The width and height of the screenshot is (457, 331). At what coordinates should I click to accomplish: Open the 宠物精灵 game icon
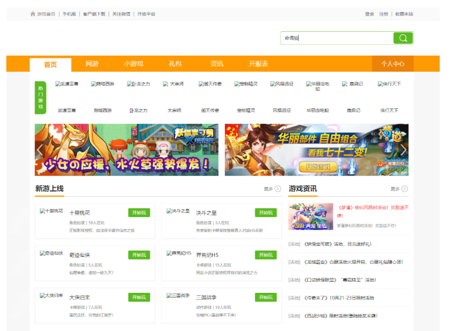point(246,84)
